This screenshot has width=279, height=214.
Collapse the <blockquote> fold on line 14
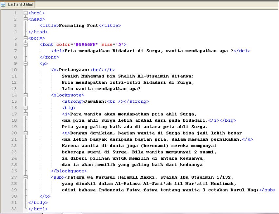26,95
